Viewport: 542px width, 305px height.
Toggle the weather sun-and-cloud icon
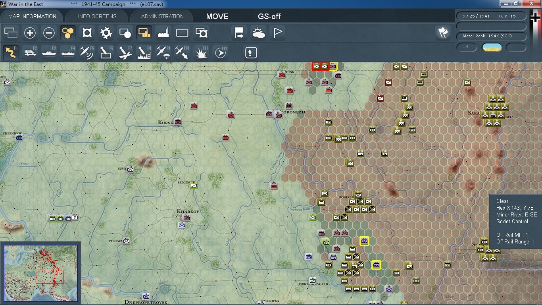tap(258, 33)
